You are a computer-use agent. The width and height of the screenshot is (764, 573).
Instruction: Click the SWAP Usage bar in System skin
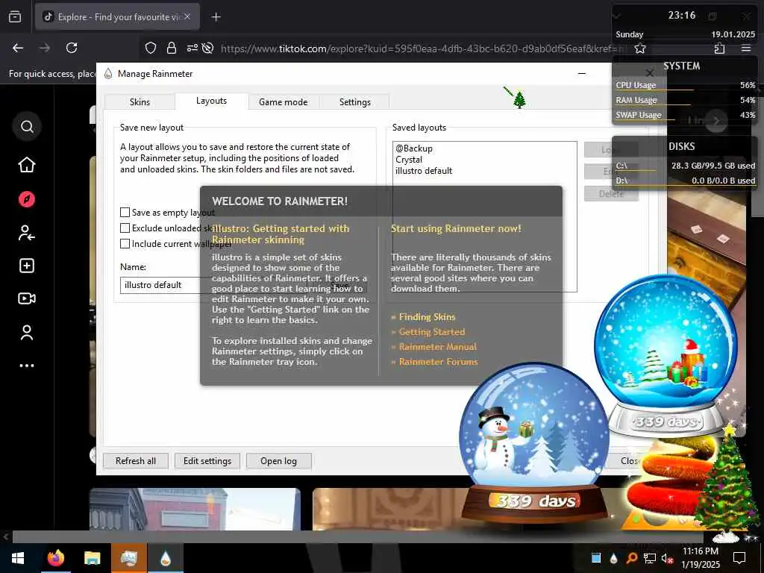(685, 115)
